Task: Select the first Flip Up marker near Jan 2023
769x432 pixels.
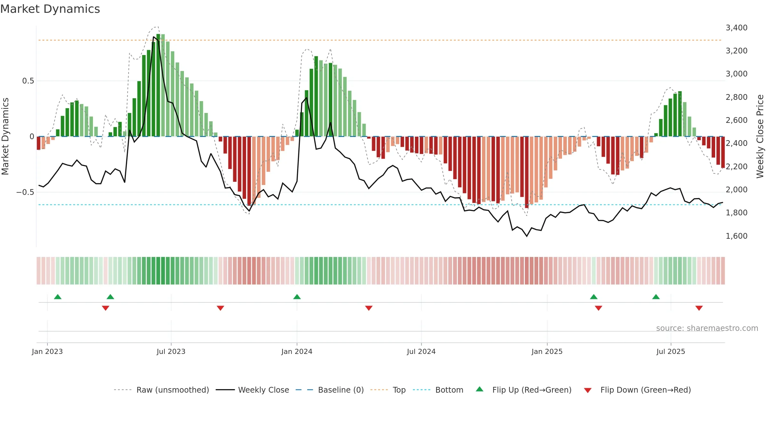Action: (x=58, y=297)
